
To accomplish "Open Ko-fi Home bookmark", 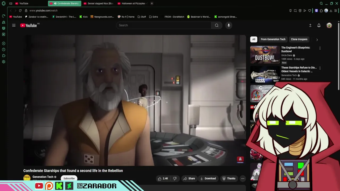I will click(126, 17).
